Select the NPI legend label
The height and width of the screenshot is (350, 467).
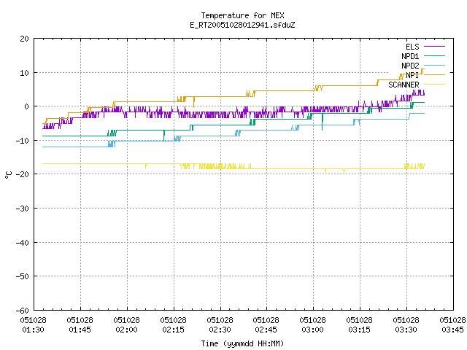(x=412, y=75)
